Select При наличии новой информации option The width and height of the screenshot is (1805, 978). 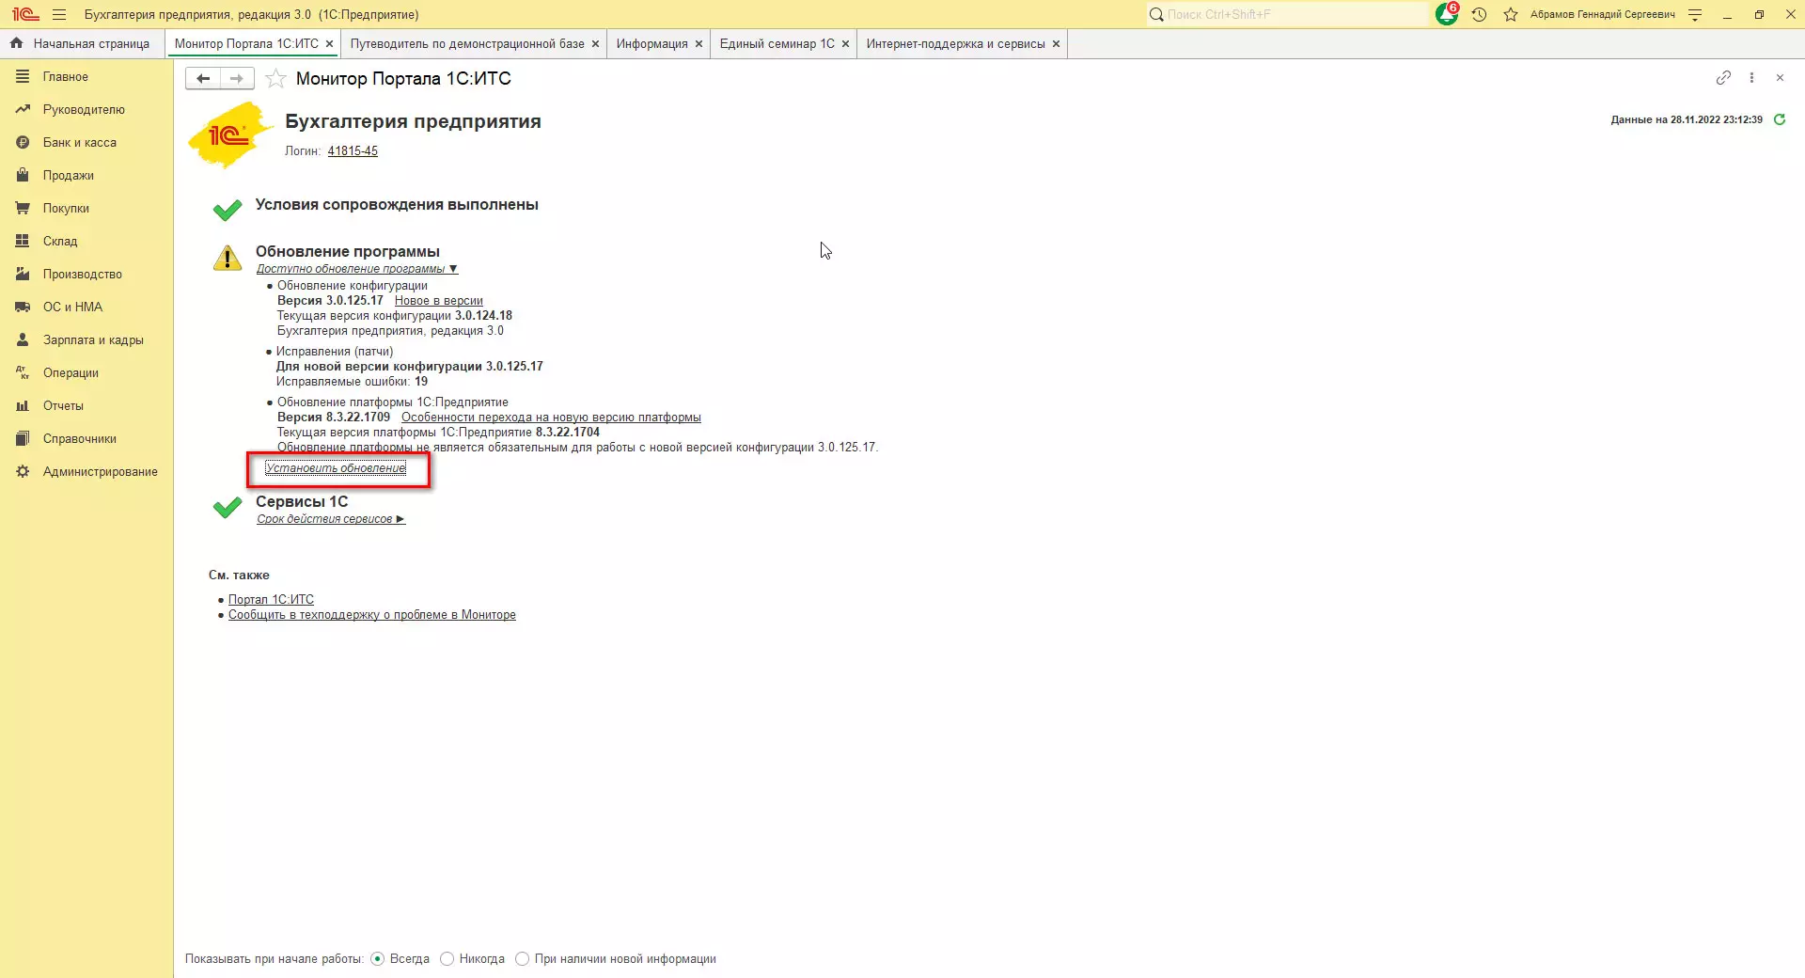click(523, 958)
